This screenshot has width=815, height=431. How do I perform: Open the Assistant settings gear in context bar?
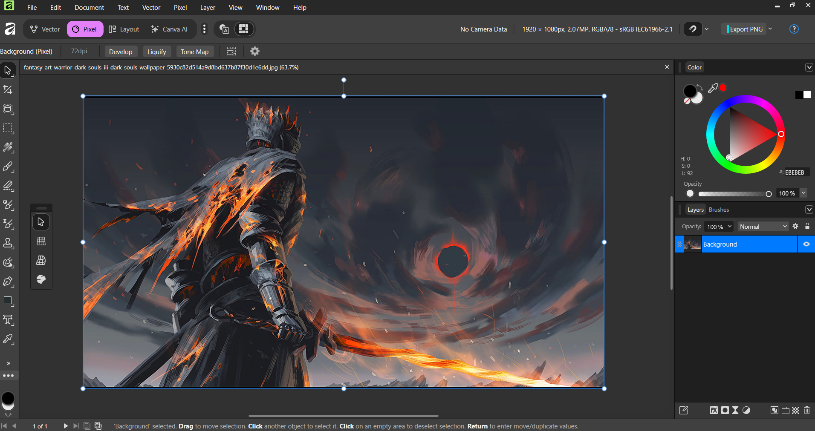tap(255, 52)
